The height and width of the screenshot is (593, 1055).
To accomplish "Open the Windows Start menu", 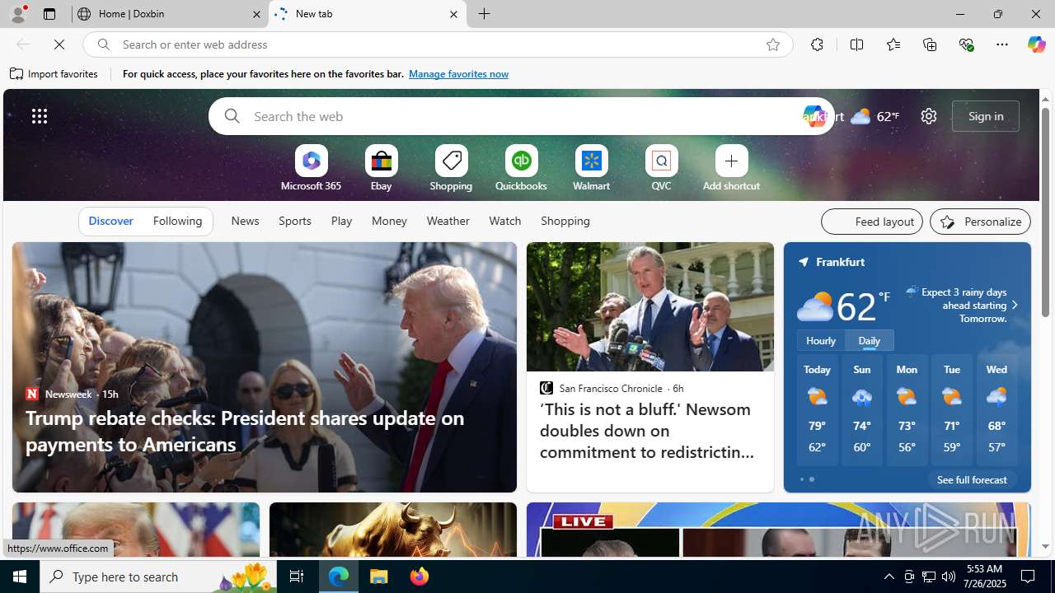I will click(x=20, y=577).
